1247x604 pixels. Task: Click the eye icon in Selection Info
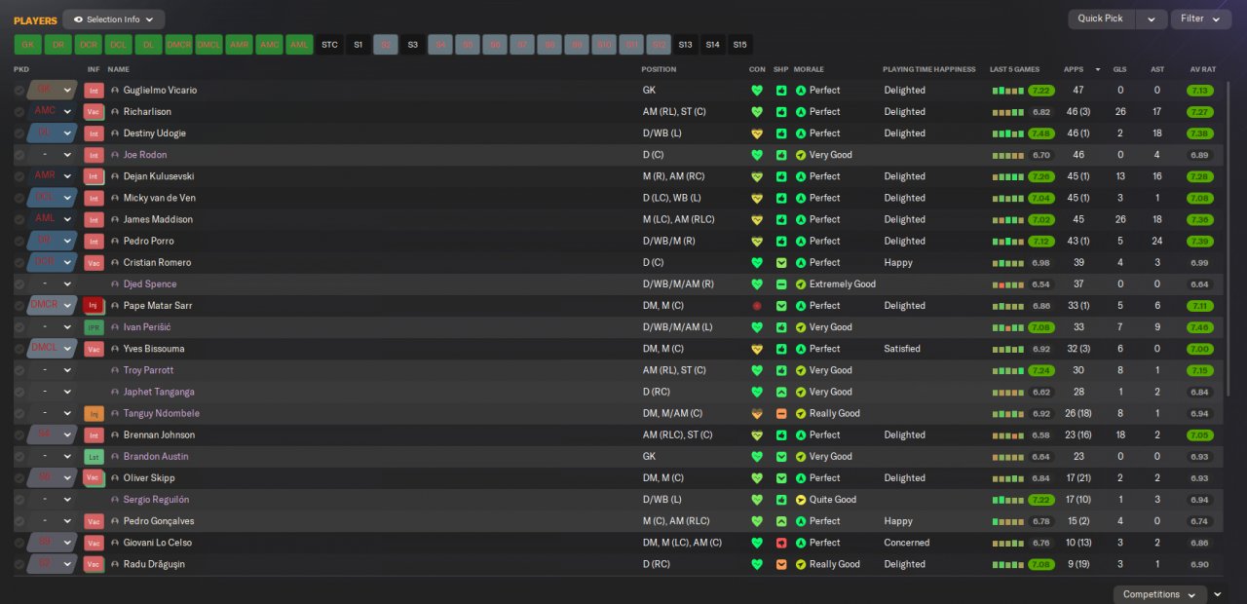[x=78, y=19]
